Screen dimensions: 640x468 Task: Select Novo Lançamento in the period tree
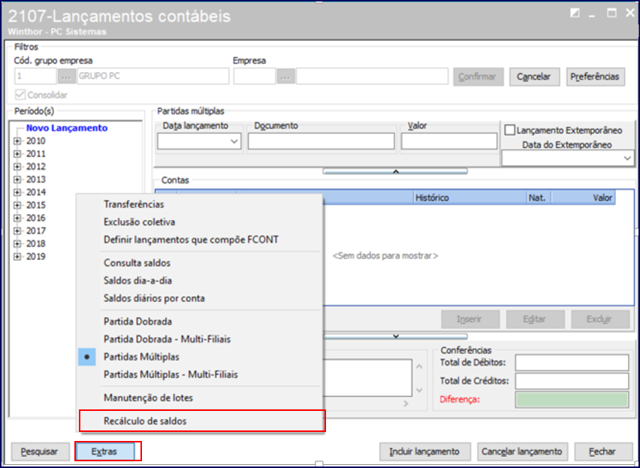point(67,128)
